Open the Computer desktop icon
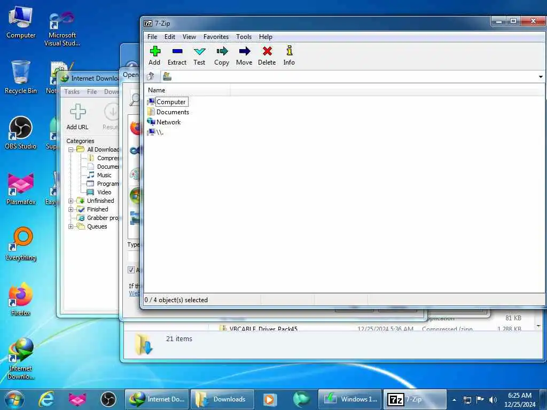Viewport: 547px width, 410px height. 21,22
